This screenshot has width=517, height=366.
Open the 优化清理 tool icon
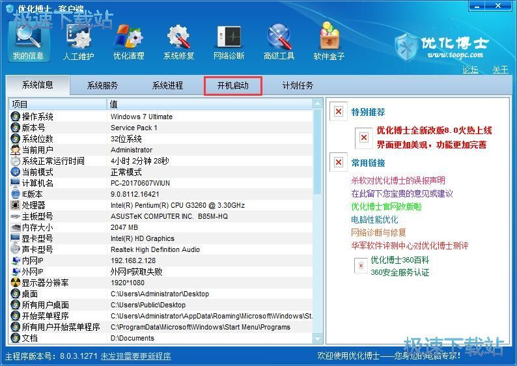128,41
